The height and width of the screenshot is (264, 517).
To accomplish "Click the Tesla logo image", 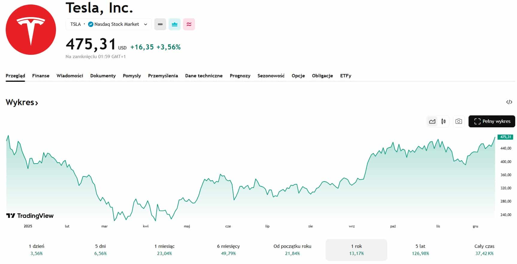I will (x=31, y=30).
